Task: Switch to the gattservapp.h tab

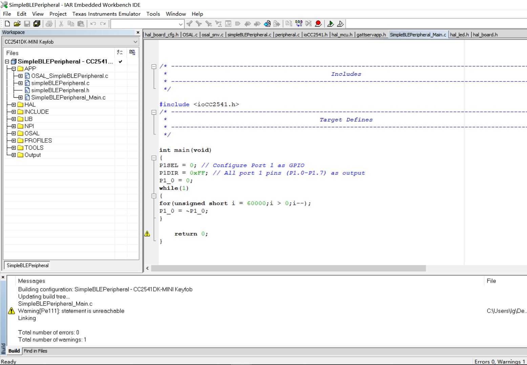Action: tap(371, 34)
